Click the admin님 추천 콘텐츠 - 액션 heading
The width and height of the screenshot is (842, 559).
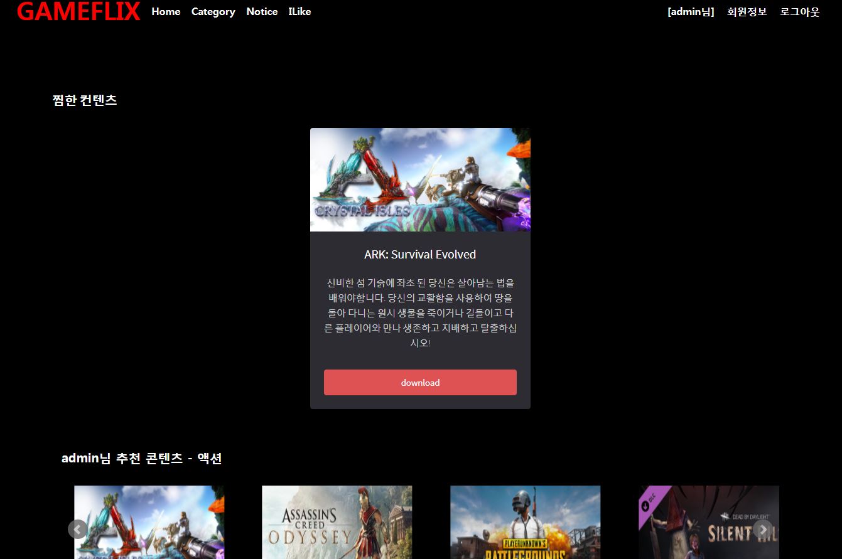click(x=142, y=459)
